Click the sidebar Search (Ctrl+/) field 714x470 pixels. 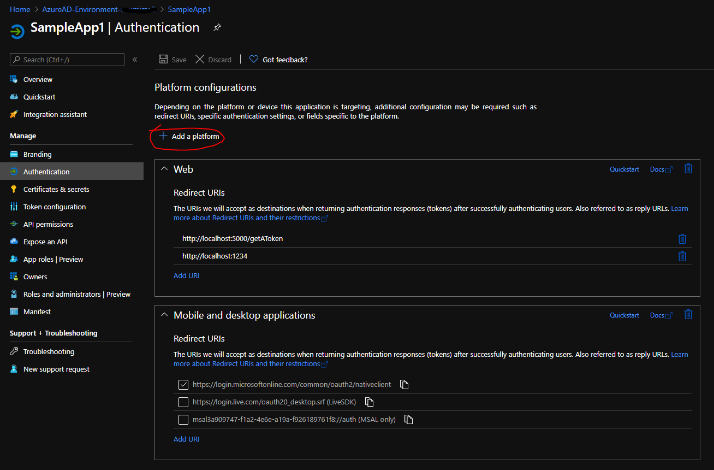(67, 60)
